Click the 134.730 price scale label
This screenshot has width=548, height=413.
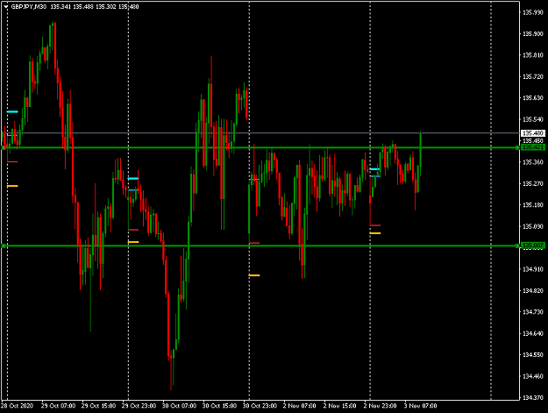533,312
